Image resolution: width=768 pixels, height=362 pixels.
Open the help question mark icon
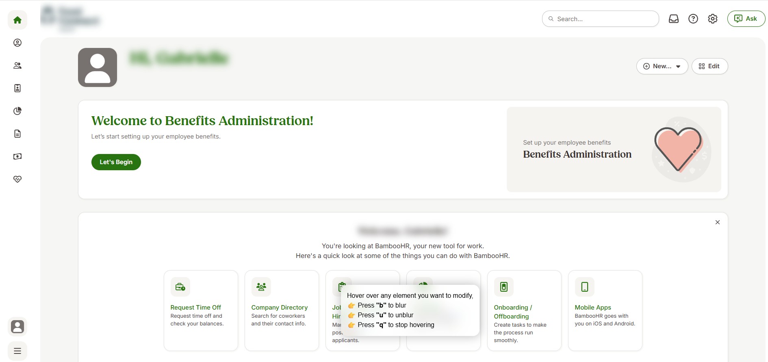(693, 19)
